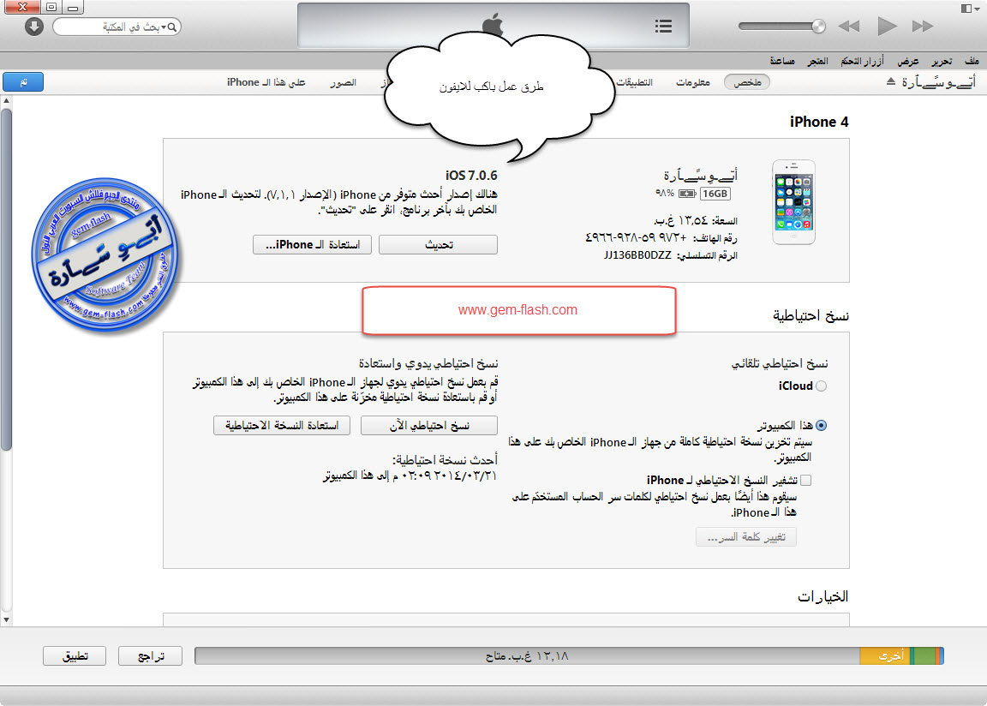Skip back with the rewind button

848,27
